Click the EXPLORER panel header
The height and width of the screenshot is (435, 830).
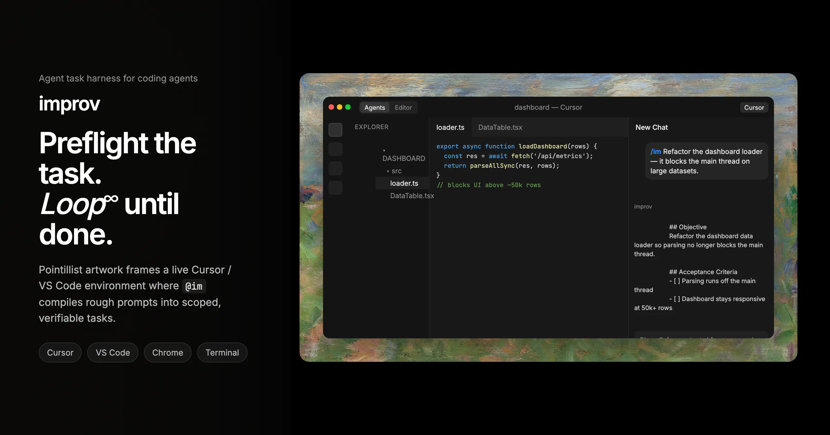[x=371, y=127]
